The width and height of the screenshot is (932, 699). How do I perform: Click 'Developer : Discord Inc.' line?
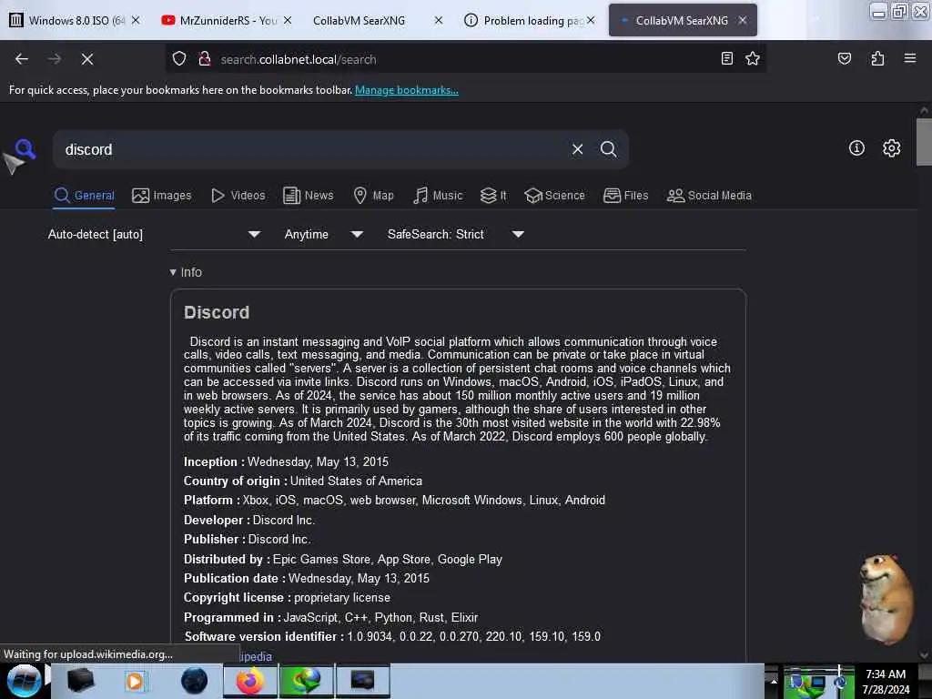pos(249,520)
